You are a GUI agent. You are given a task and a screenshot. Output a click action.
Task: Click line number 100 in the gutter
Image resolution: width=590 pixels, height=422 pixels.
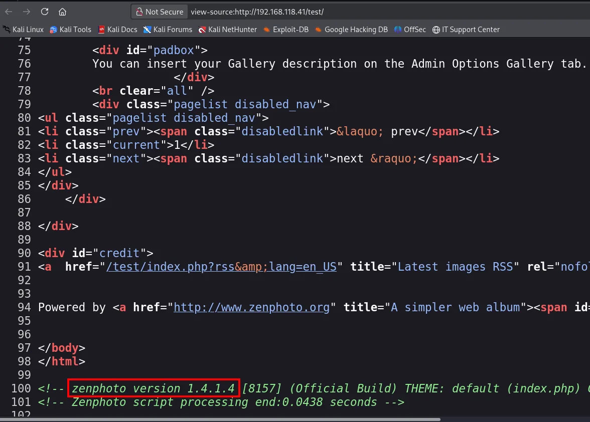click(x=21, y=388)
